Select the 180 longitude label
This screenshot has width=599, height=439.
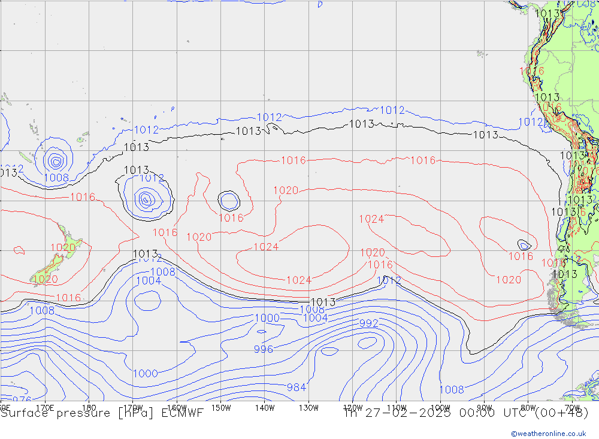[x=89, y=408]
